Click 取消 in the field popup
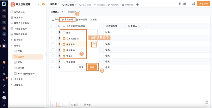This screenshot has height=108, width=212. pos(81,67)
